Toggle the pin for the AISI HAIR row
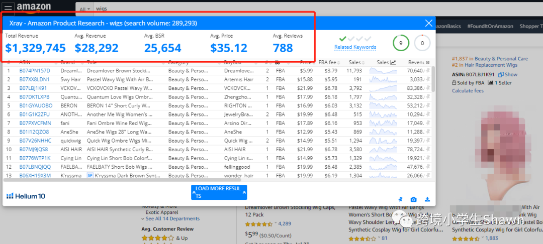 click(428, 149)
